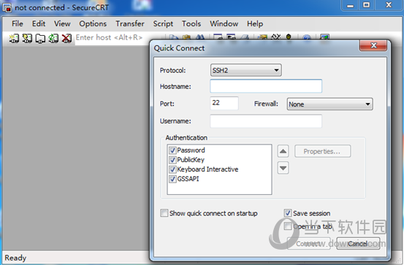404x265 pixels.
Task: Click the Paste clipboard toolbar icon
Action: [186, 37]
